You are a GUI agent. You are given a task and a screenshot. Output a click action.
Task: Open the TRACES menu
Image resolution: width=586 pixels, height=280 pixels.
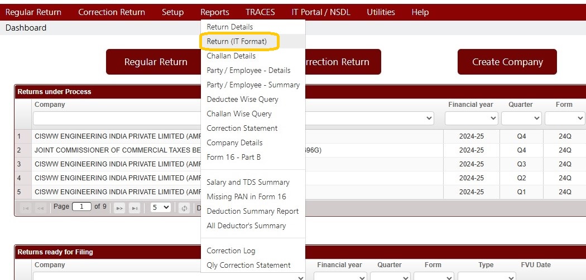coord(260,12)
